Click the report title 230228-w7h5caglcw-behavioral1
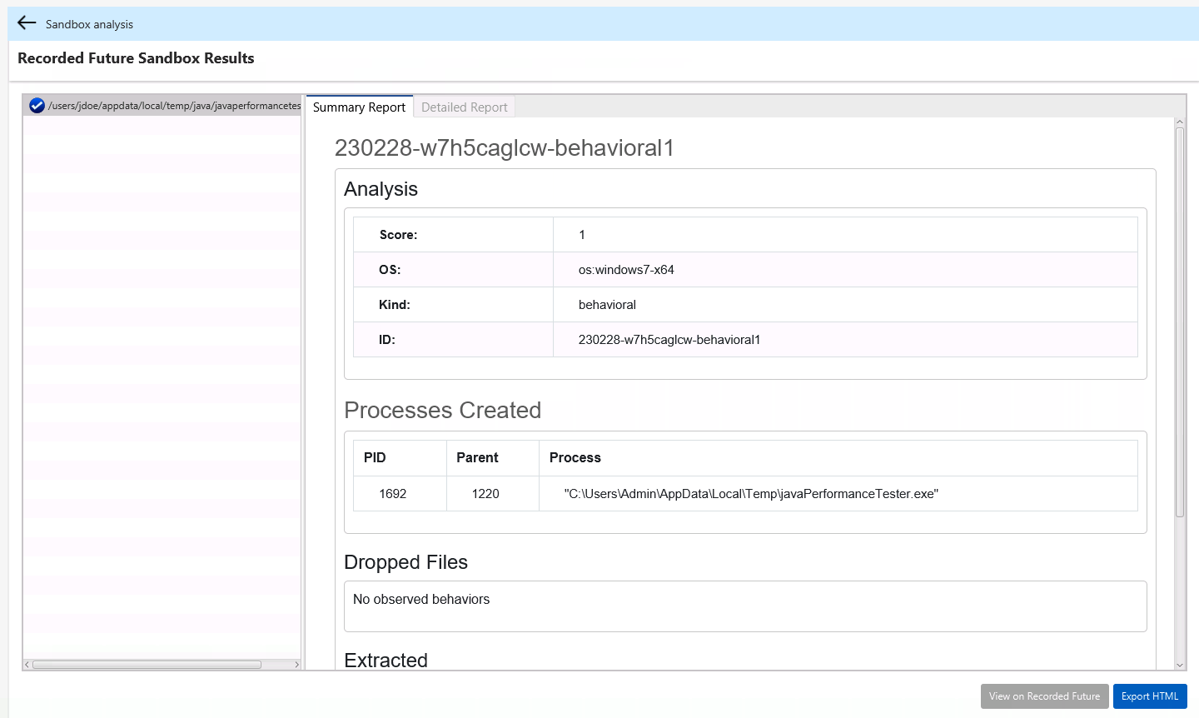 (x=505, y=147)
